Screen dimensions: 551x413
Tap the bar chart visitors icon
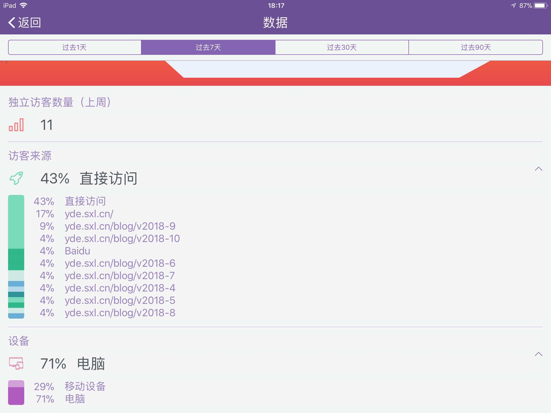pos(16,125)
